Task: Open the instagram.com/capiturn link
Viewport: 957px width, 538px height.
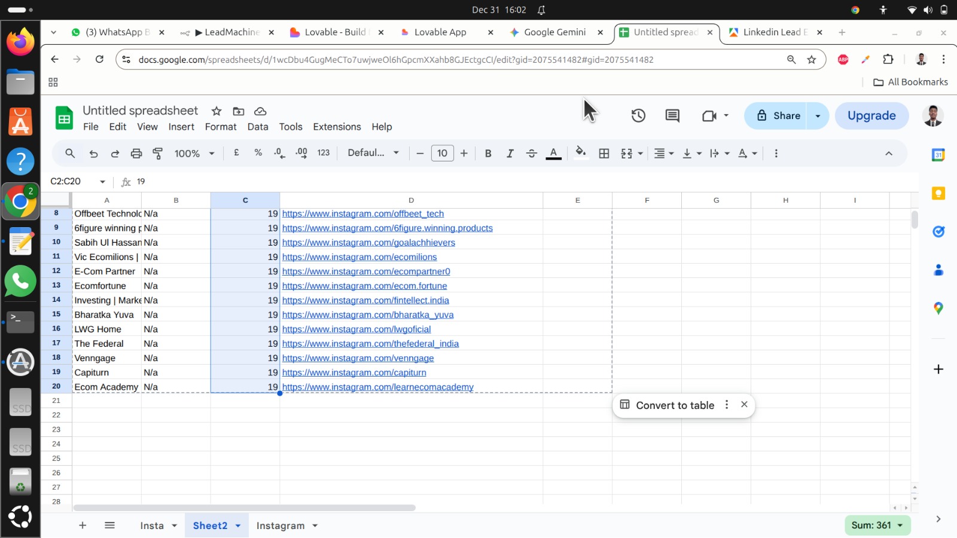Action: point(354,372)
